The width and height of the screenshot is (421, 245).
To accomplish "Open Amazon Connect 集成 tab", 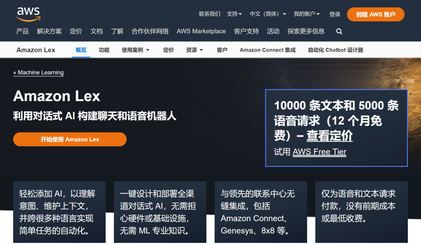I will 268,50.
